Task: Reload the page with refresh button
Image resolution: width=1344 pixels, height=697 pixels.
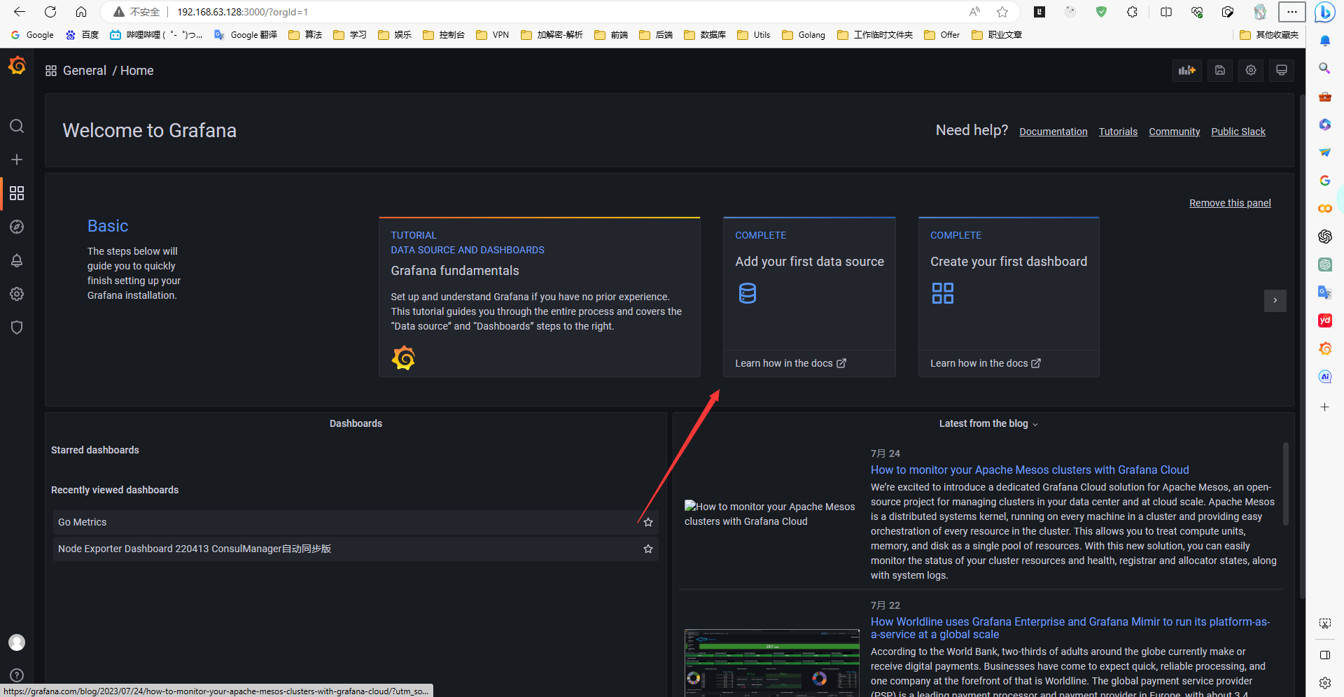Action: pos(50,12)
